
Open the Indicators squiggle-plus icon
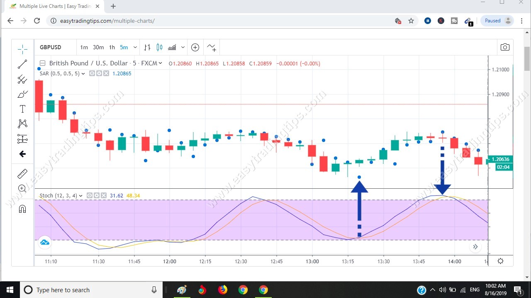pyautogui.click(x=212, y=47)
